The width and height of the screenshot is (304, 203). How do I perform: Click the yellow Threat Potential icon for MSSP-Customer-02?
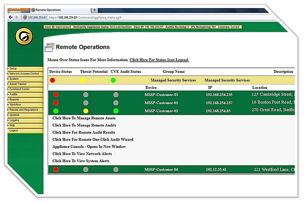coord(86,111)
